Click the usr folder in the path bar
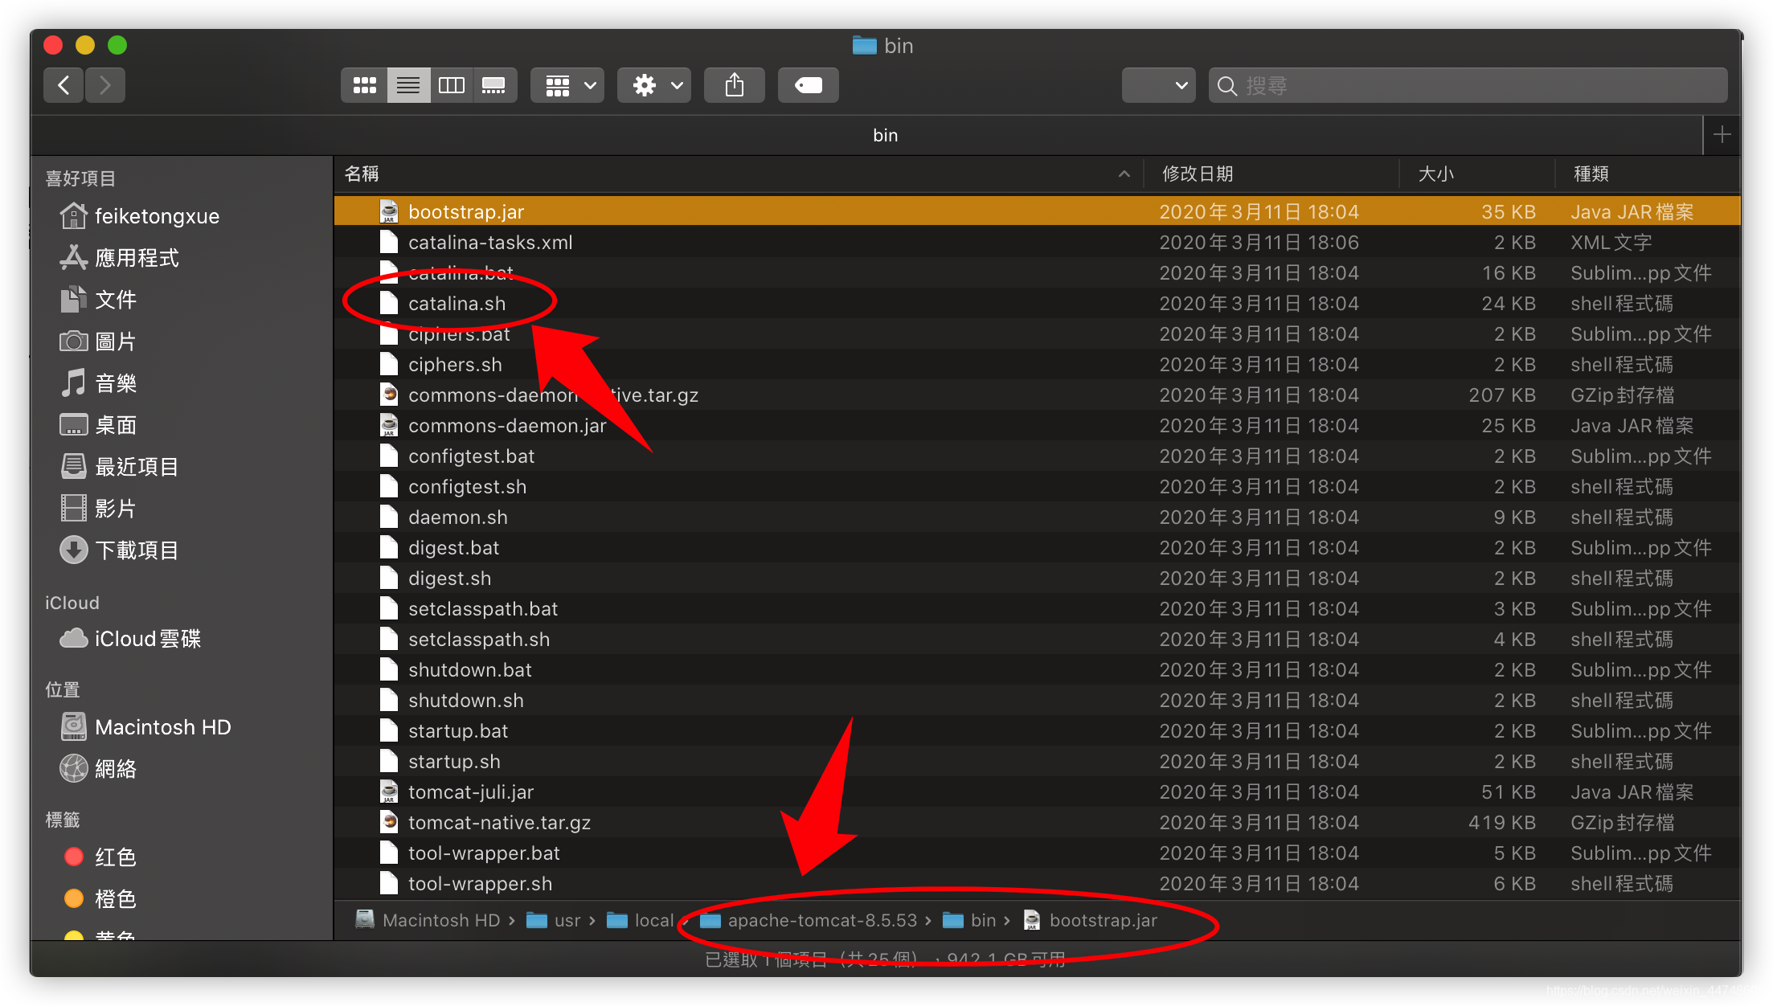The image size is (1773, 1006). point(554,921)
